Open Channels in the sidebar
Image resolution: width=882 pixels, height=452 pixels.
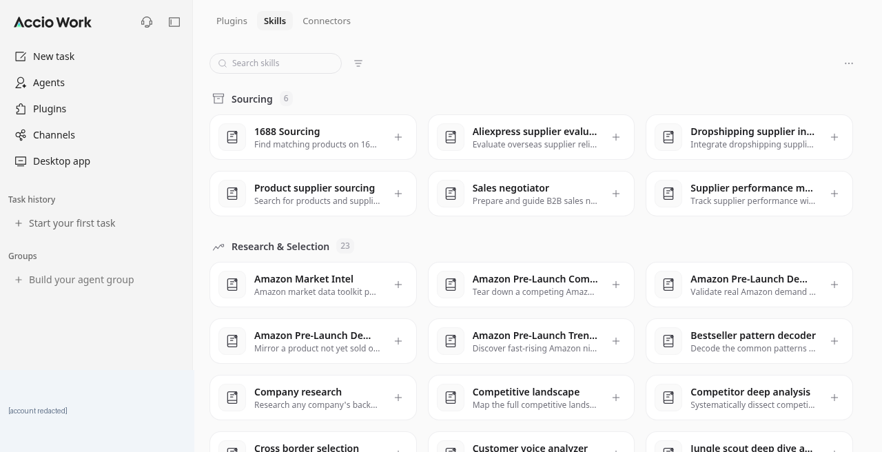click(96, 135)
